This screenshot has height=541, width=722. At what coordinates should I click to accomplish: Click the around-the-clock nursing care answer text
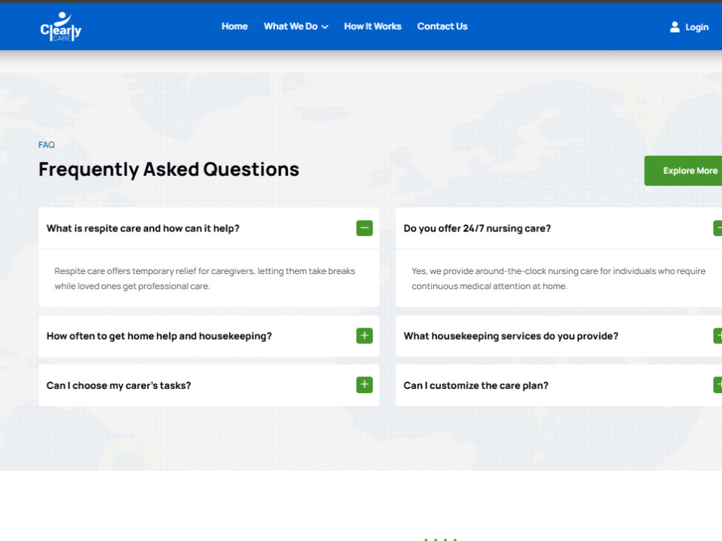click(x=558, y=278)
